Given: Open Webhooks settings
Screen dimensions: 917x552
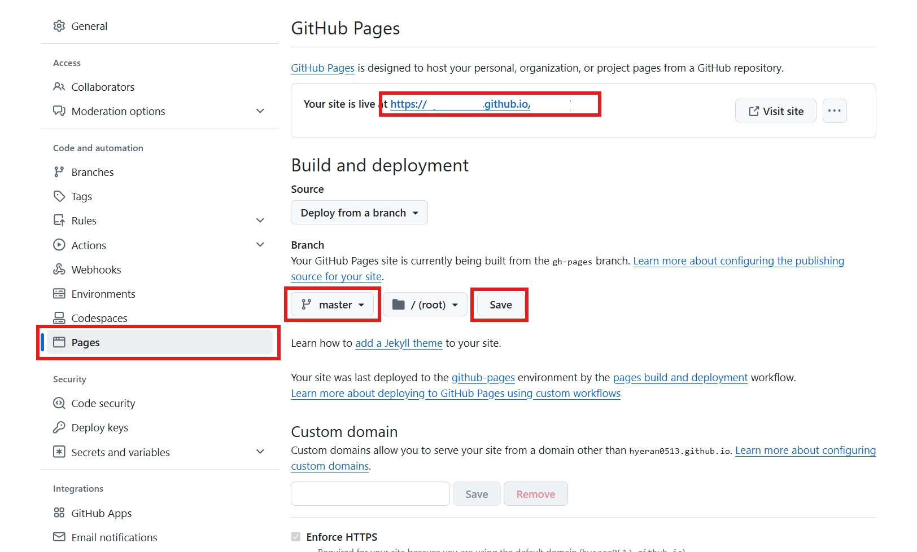Looking at the screenshot, I should tap(160, 270).
